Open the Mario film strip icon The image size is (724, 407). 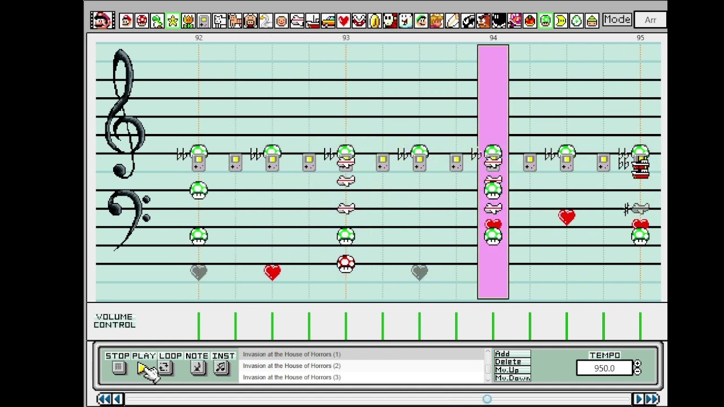pyautogui.click(x=103, y=20)
